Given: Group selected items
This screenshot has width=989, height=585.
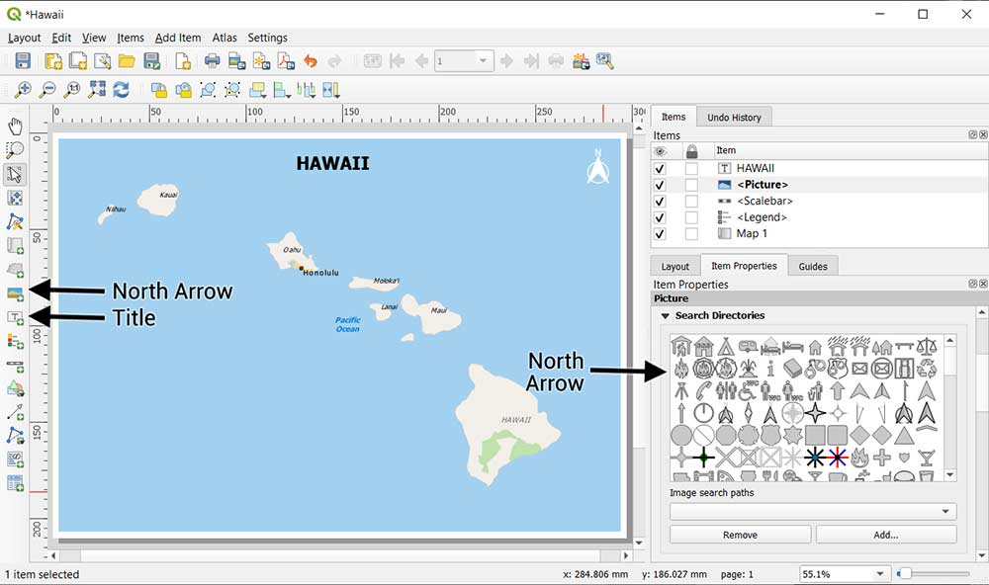Looking at the screenshot, I should pos(208,90).
